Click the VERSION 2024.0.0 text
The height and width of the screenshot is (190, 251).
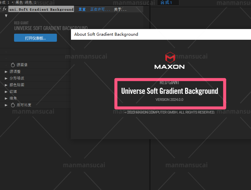[x=169, y=100]
